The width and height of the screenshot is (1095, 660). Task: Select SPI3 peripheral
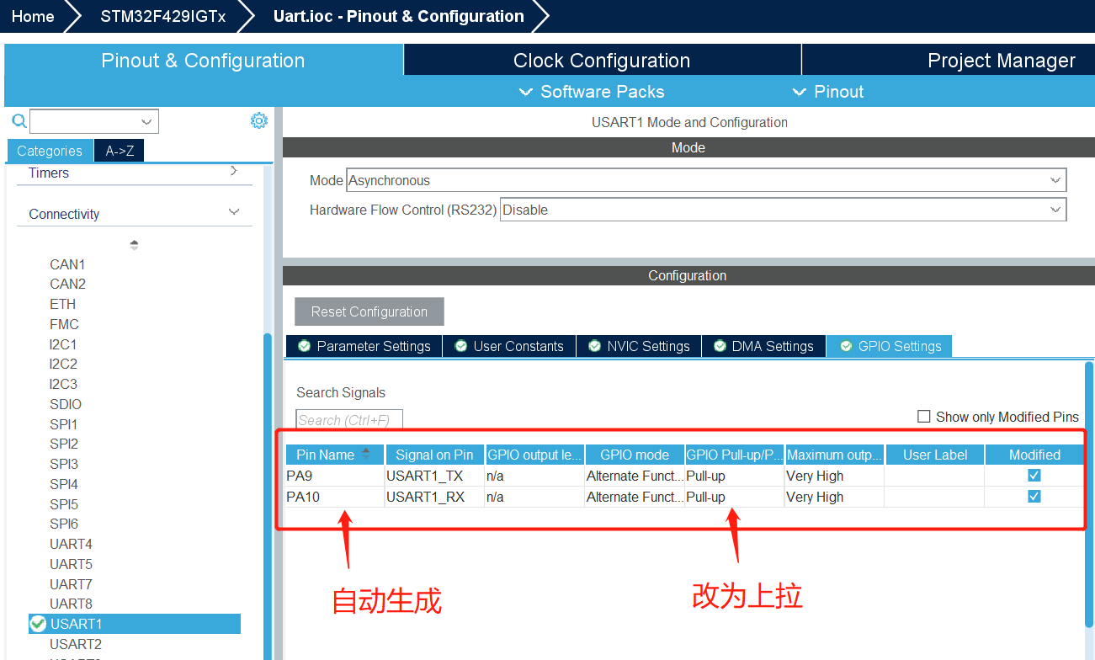coord(63,464)
